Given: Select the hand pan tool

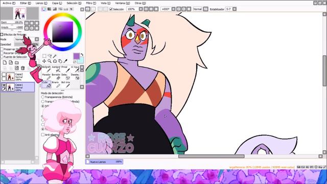Looking at the screenshot, I should (60, 61).
